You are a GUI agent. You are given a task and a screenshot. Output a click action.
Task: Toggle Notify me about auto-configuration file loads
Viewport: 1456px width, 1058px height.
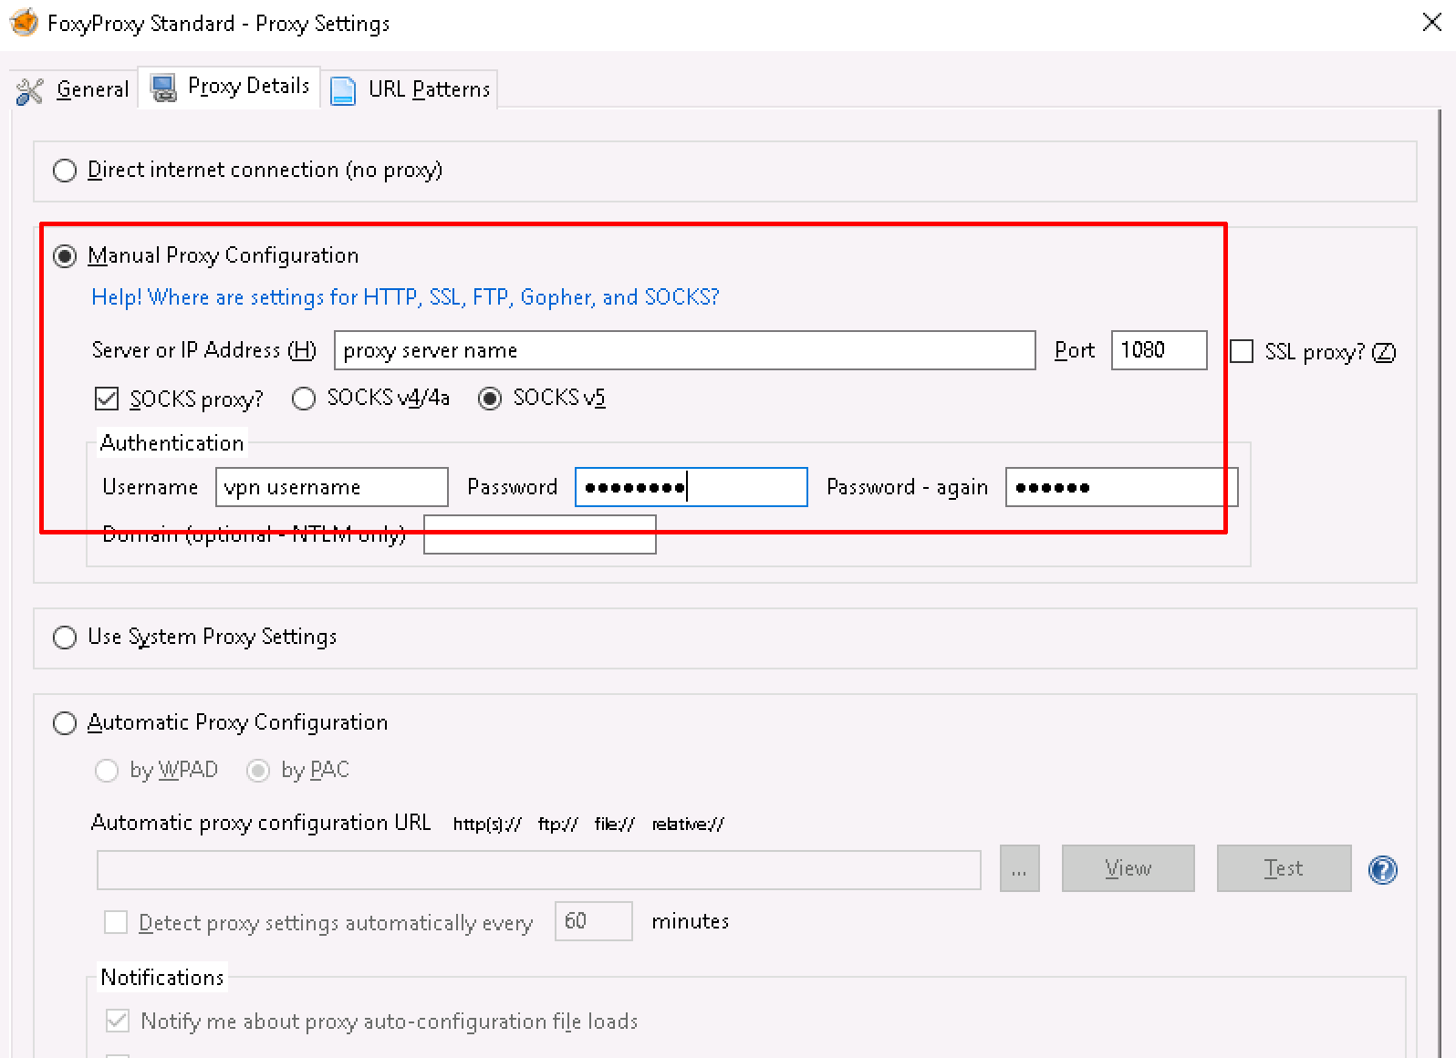tap(117, 1021)
